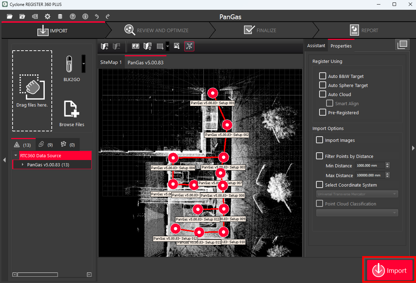Check the Auto Cloud option
Screen dimensions: 416x283
click(x=323, y=94)
